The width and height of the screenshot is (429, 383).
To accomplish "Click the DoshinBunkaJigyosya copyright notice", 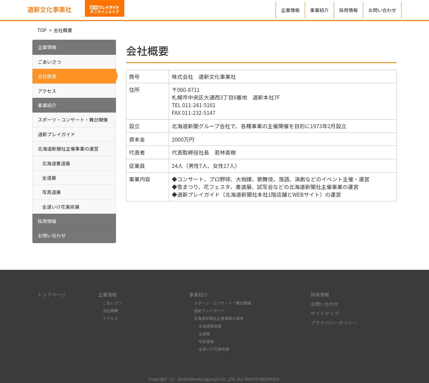I will pos(214,379).
